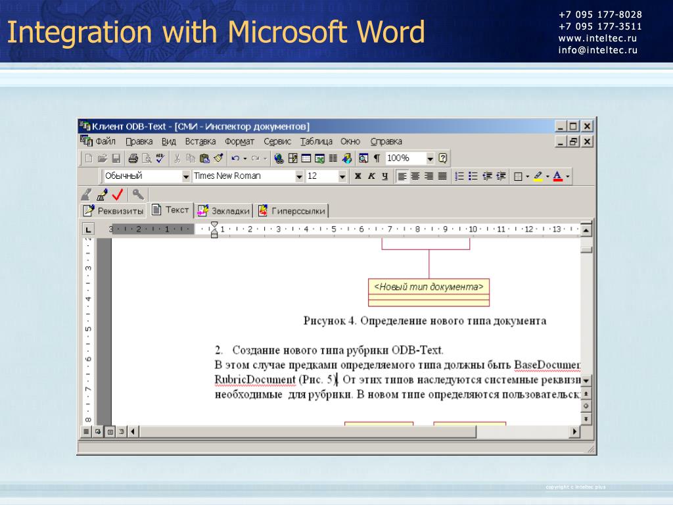Click the New document icon
This screenshot has height=505, width=673.
(89, 158)
